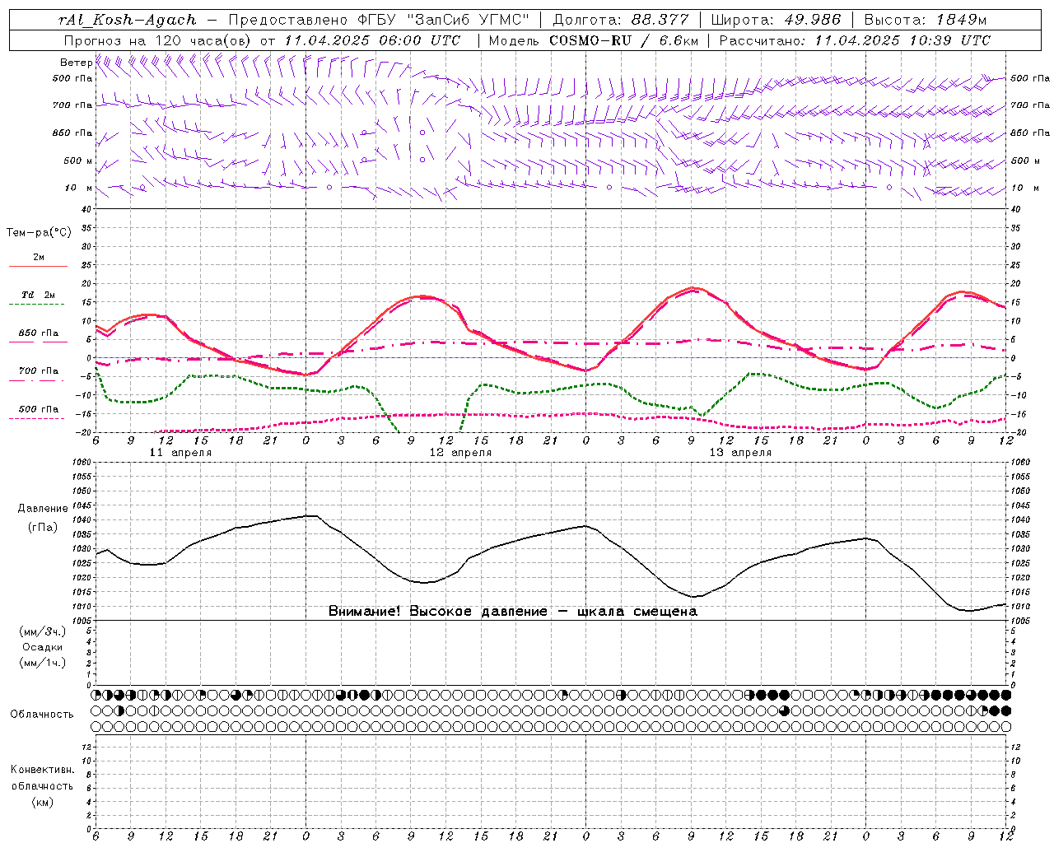Click the Td 2м dashed legend sample
The width and height of the screenshot is (1054, 843).
(36, 305)
